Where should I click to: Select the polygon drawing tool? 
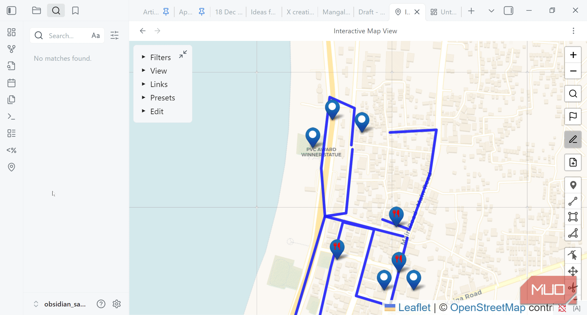click(x=573, y=233)
